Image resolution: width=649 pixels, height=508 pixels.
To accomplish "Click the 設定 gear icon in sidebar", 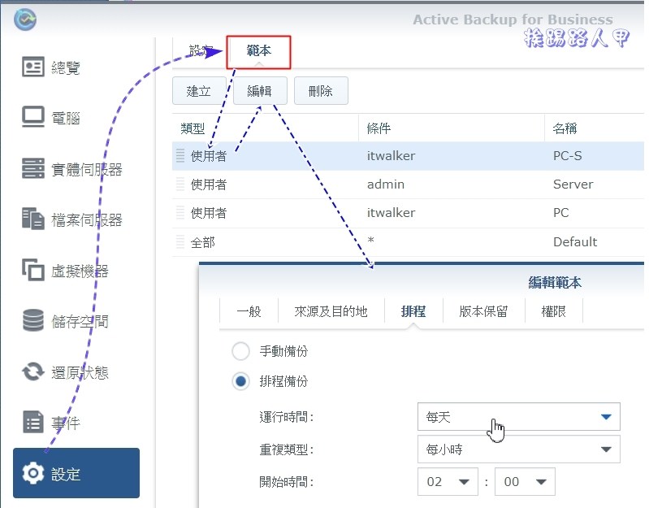I will pos(33,473).
